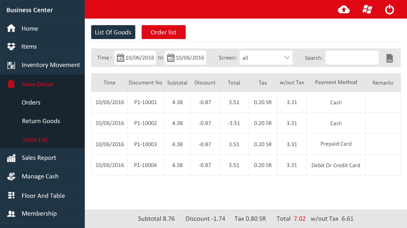Switch to the List Of Goods tab
Image resolution: width=407 pixels, height=228 pixels.
(x=113, y=32)
